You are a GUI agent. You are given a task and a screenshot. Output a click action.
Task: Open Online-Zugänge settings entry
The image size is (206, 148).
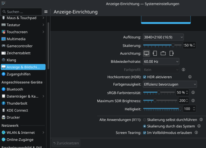[x=23, y=140]
